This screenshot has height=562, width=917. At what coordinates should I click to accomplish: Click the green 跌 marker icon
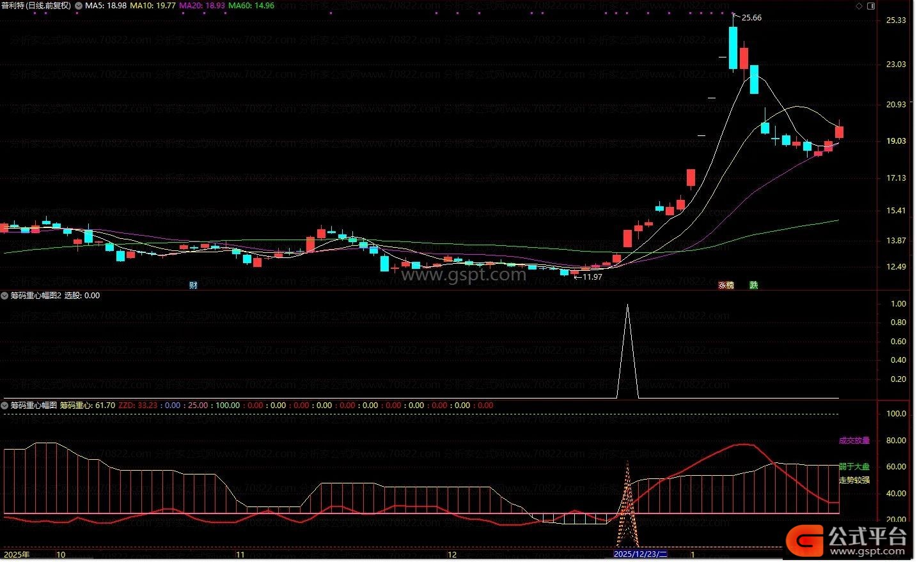pos(753,285)
